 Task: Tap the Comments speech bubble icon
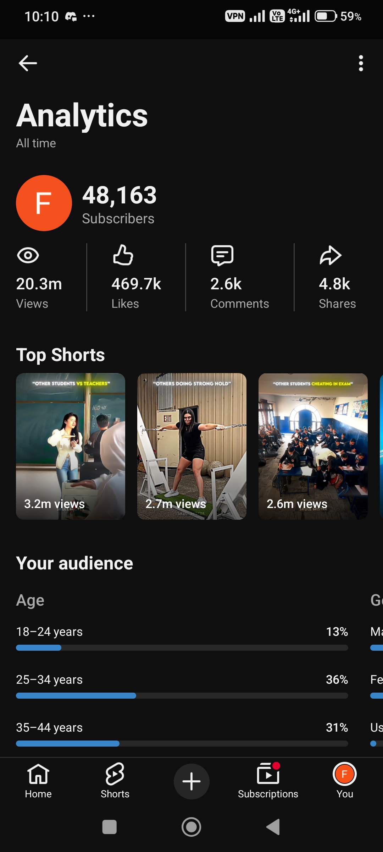click(222, 255)
